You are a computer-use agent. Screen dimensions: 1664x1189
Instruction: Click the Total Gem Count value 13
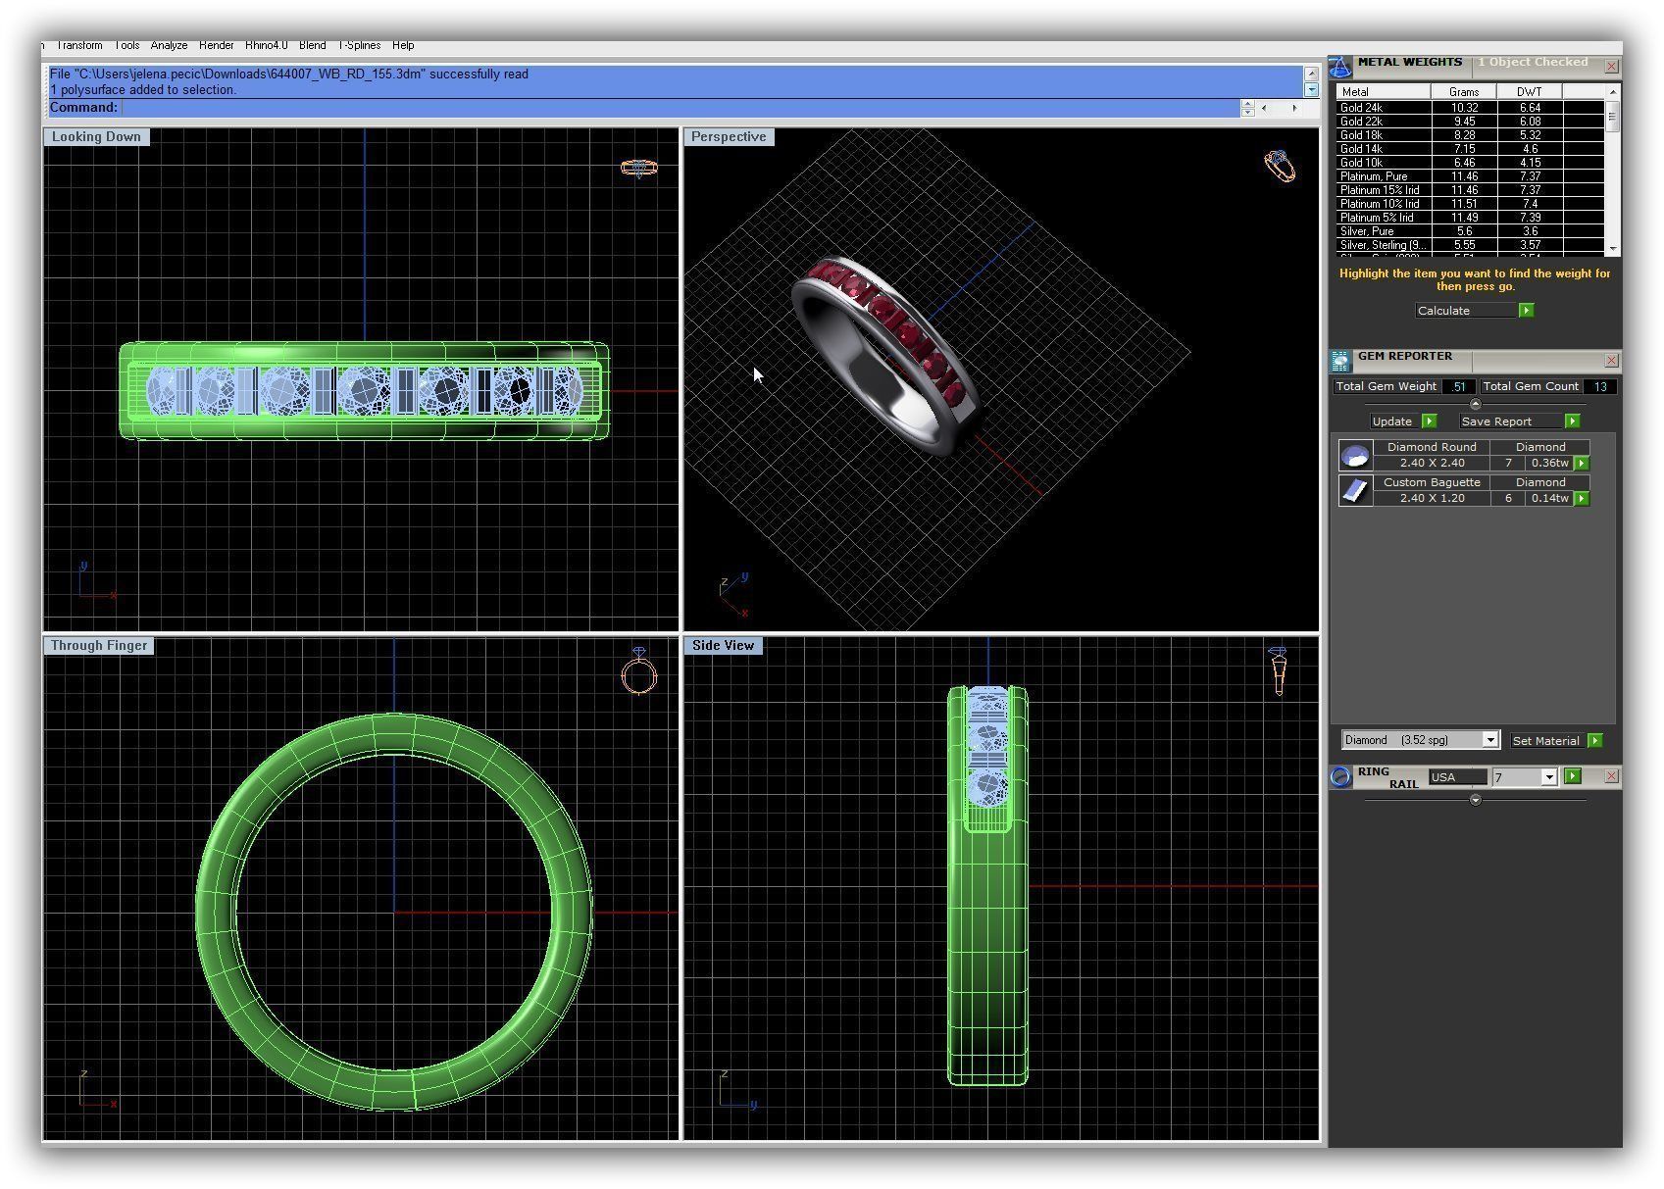(x=1600, y=387)
